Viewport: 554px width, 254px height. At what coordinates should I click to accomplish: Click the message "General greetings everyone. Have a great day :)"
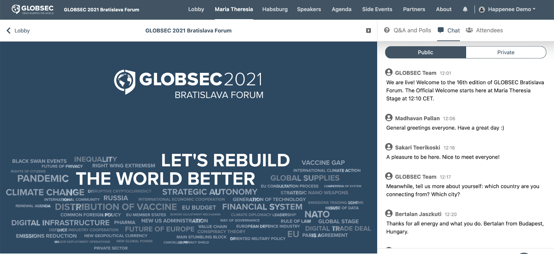coord(445,128)
